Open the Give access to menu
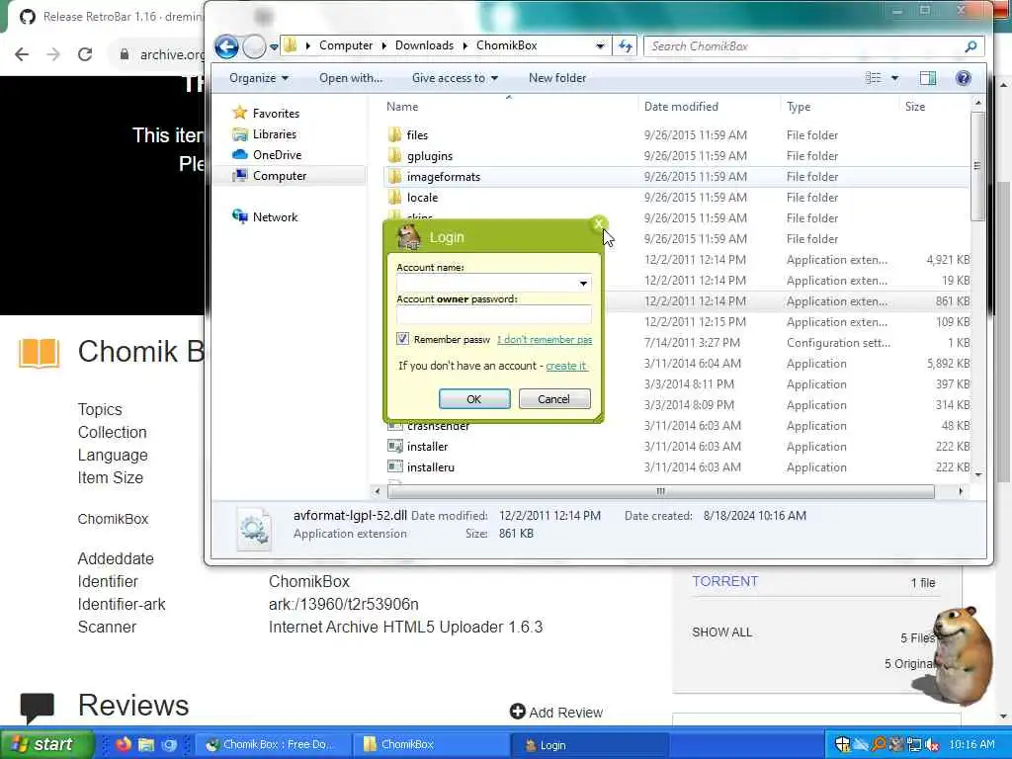 pos(455,78)
